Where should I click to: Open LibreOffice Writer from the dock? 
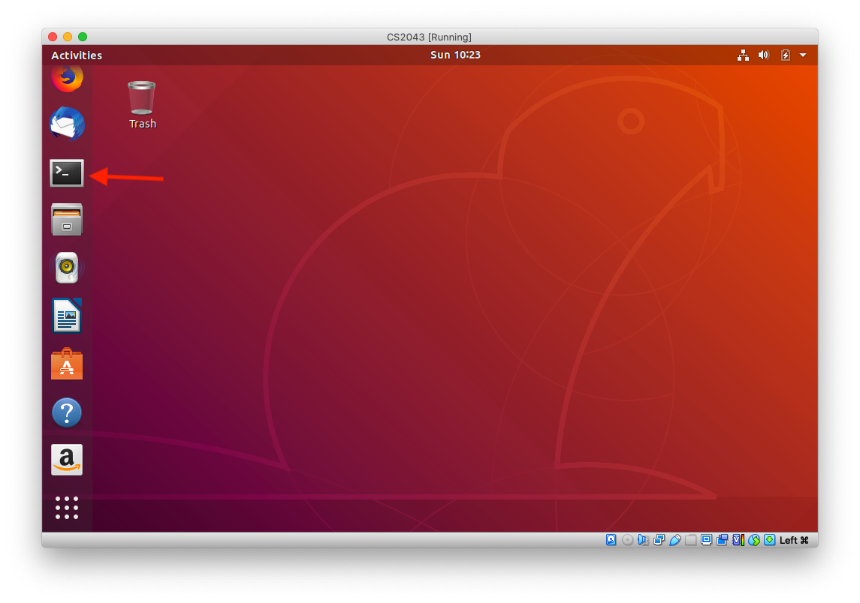click(67, 316)
